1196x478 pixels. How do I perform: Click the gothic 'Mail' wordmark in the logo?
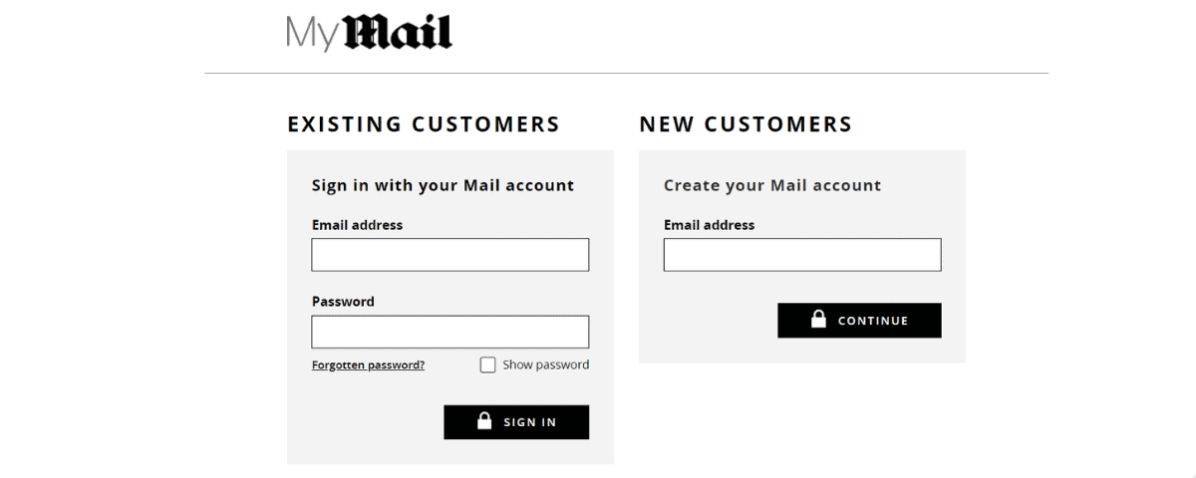399,33
